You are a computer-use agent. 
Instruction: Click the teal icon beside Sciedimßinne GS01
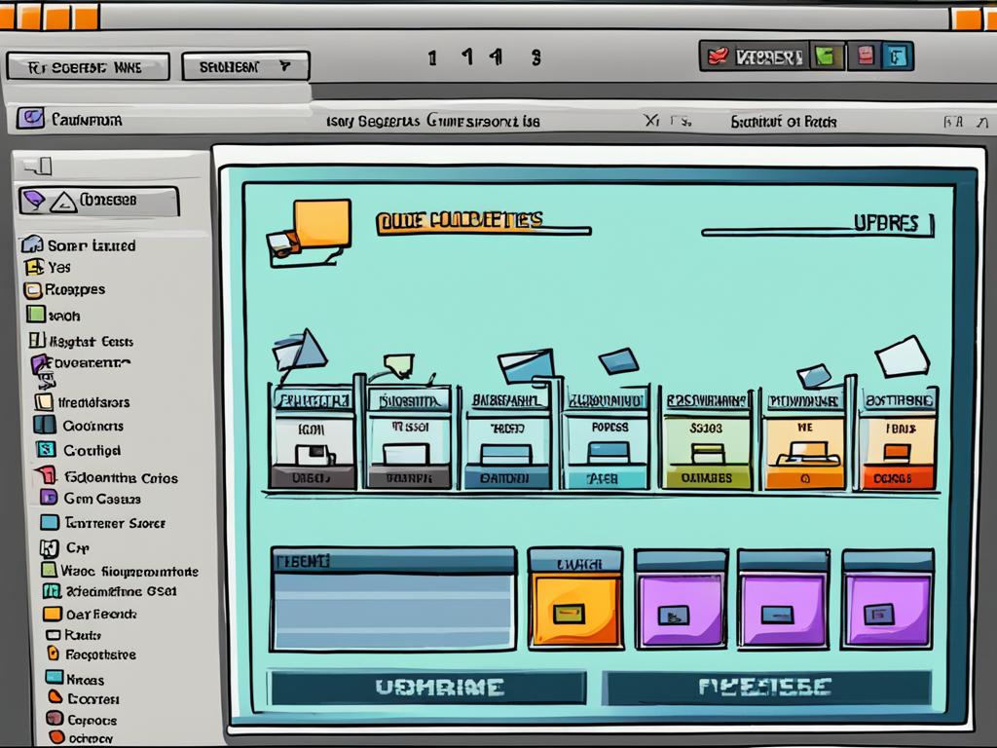pyautogui.click(x=51, y=591)
